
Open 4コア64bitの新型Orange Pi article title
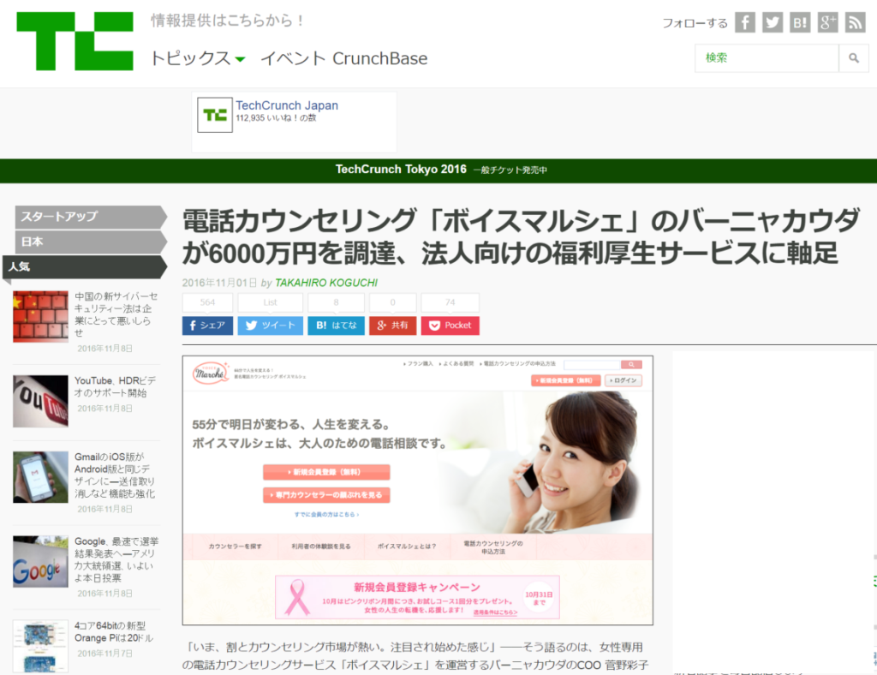click(114, 632)
